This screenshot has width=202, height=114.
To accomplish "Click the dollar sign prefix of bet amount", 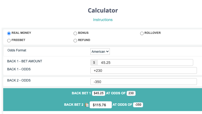I will coord(94,63).
